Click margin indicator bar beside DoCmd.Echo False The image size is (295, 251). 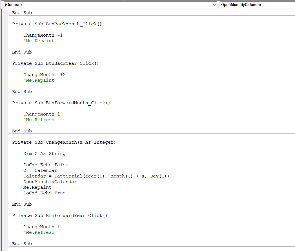click(x=5, y=165)
